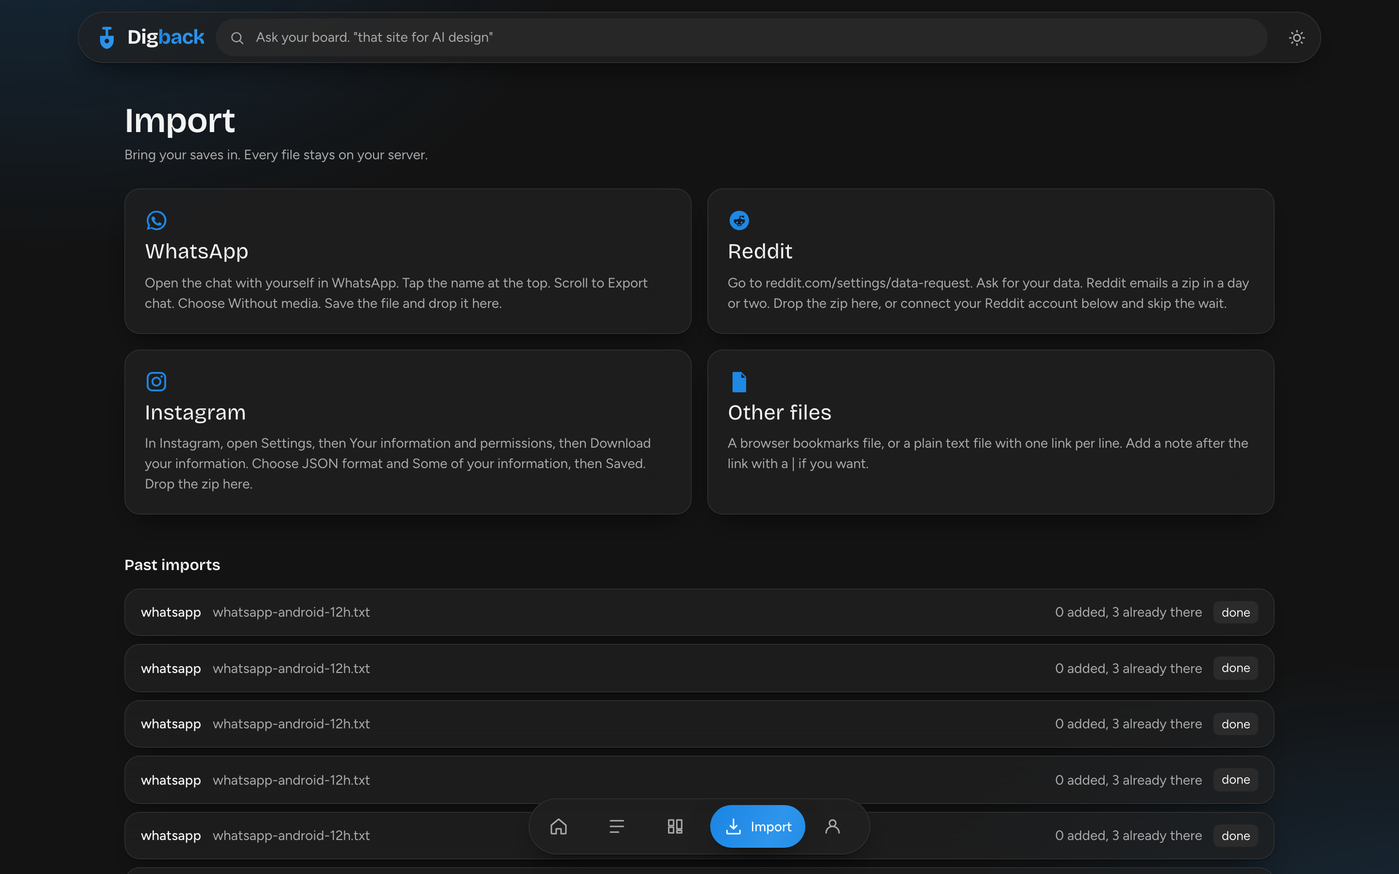This screenshot has width=1399, height=874.
Task: Open the Reddit import card heading
Action: 760,252
